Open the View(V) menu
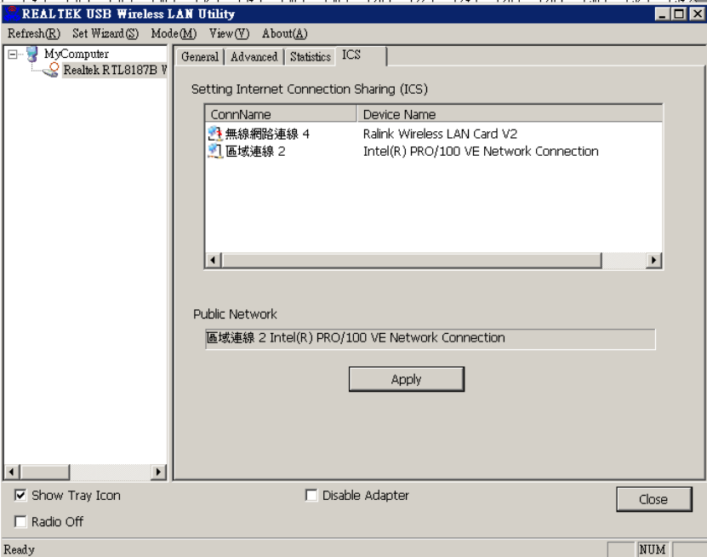Screen dimensions: 707x557 point(229,33)
